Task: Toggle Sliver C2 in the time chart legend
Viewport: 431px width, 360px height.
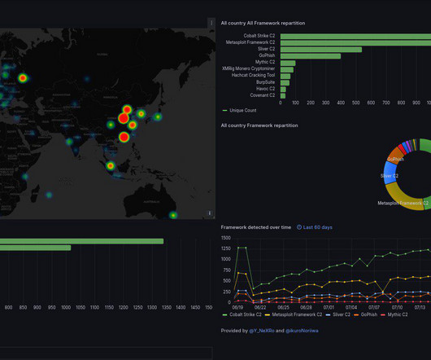Action: pyautogui.click(x=342, y=314)
